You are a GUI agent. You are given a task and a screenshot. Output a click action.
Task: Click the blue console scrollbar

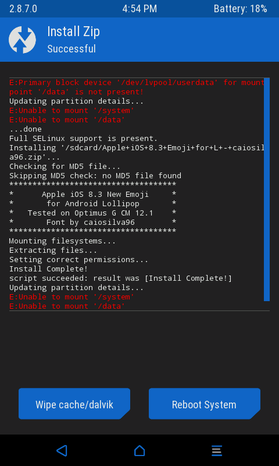tap(267, 190)
